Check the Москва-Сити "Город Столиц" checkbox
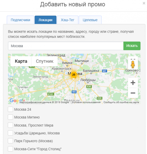The width and height of the screenshot is (147, 154). click(10, 149)
